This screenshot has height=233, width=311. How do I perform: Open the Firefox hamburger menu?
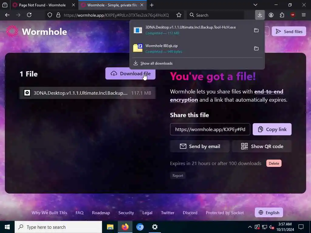coord(304,15)
